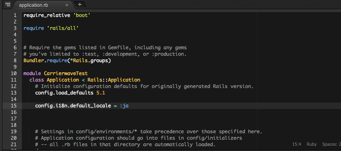Image resolution: width=341 pixels, height=151 pixels.
Task: Click class Application < Rails::Application line
Action: point(85,80)
